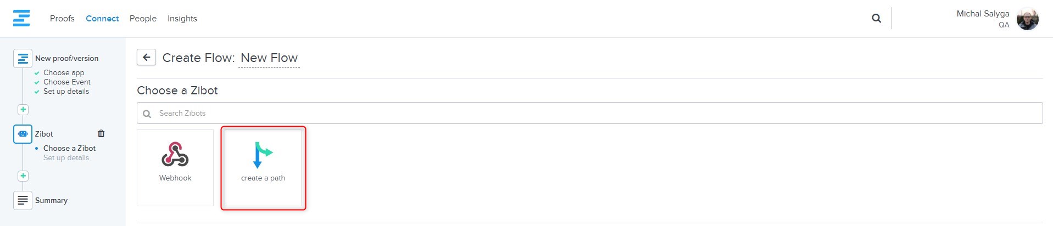Add a step after New proof/version
Image resolution: width=1053 pixels, height=226 pixels.
[x=23, y=109]
